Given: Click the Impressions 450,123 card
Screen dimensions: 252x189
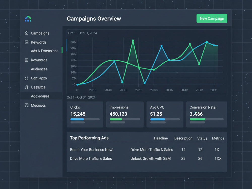Looking at the screenshot, I should click(125, 114).
